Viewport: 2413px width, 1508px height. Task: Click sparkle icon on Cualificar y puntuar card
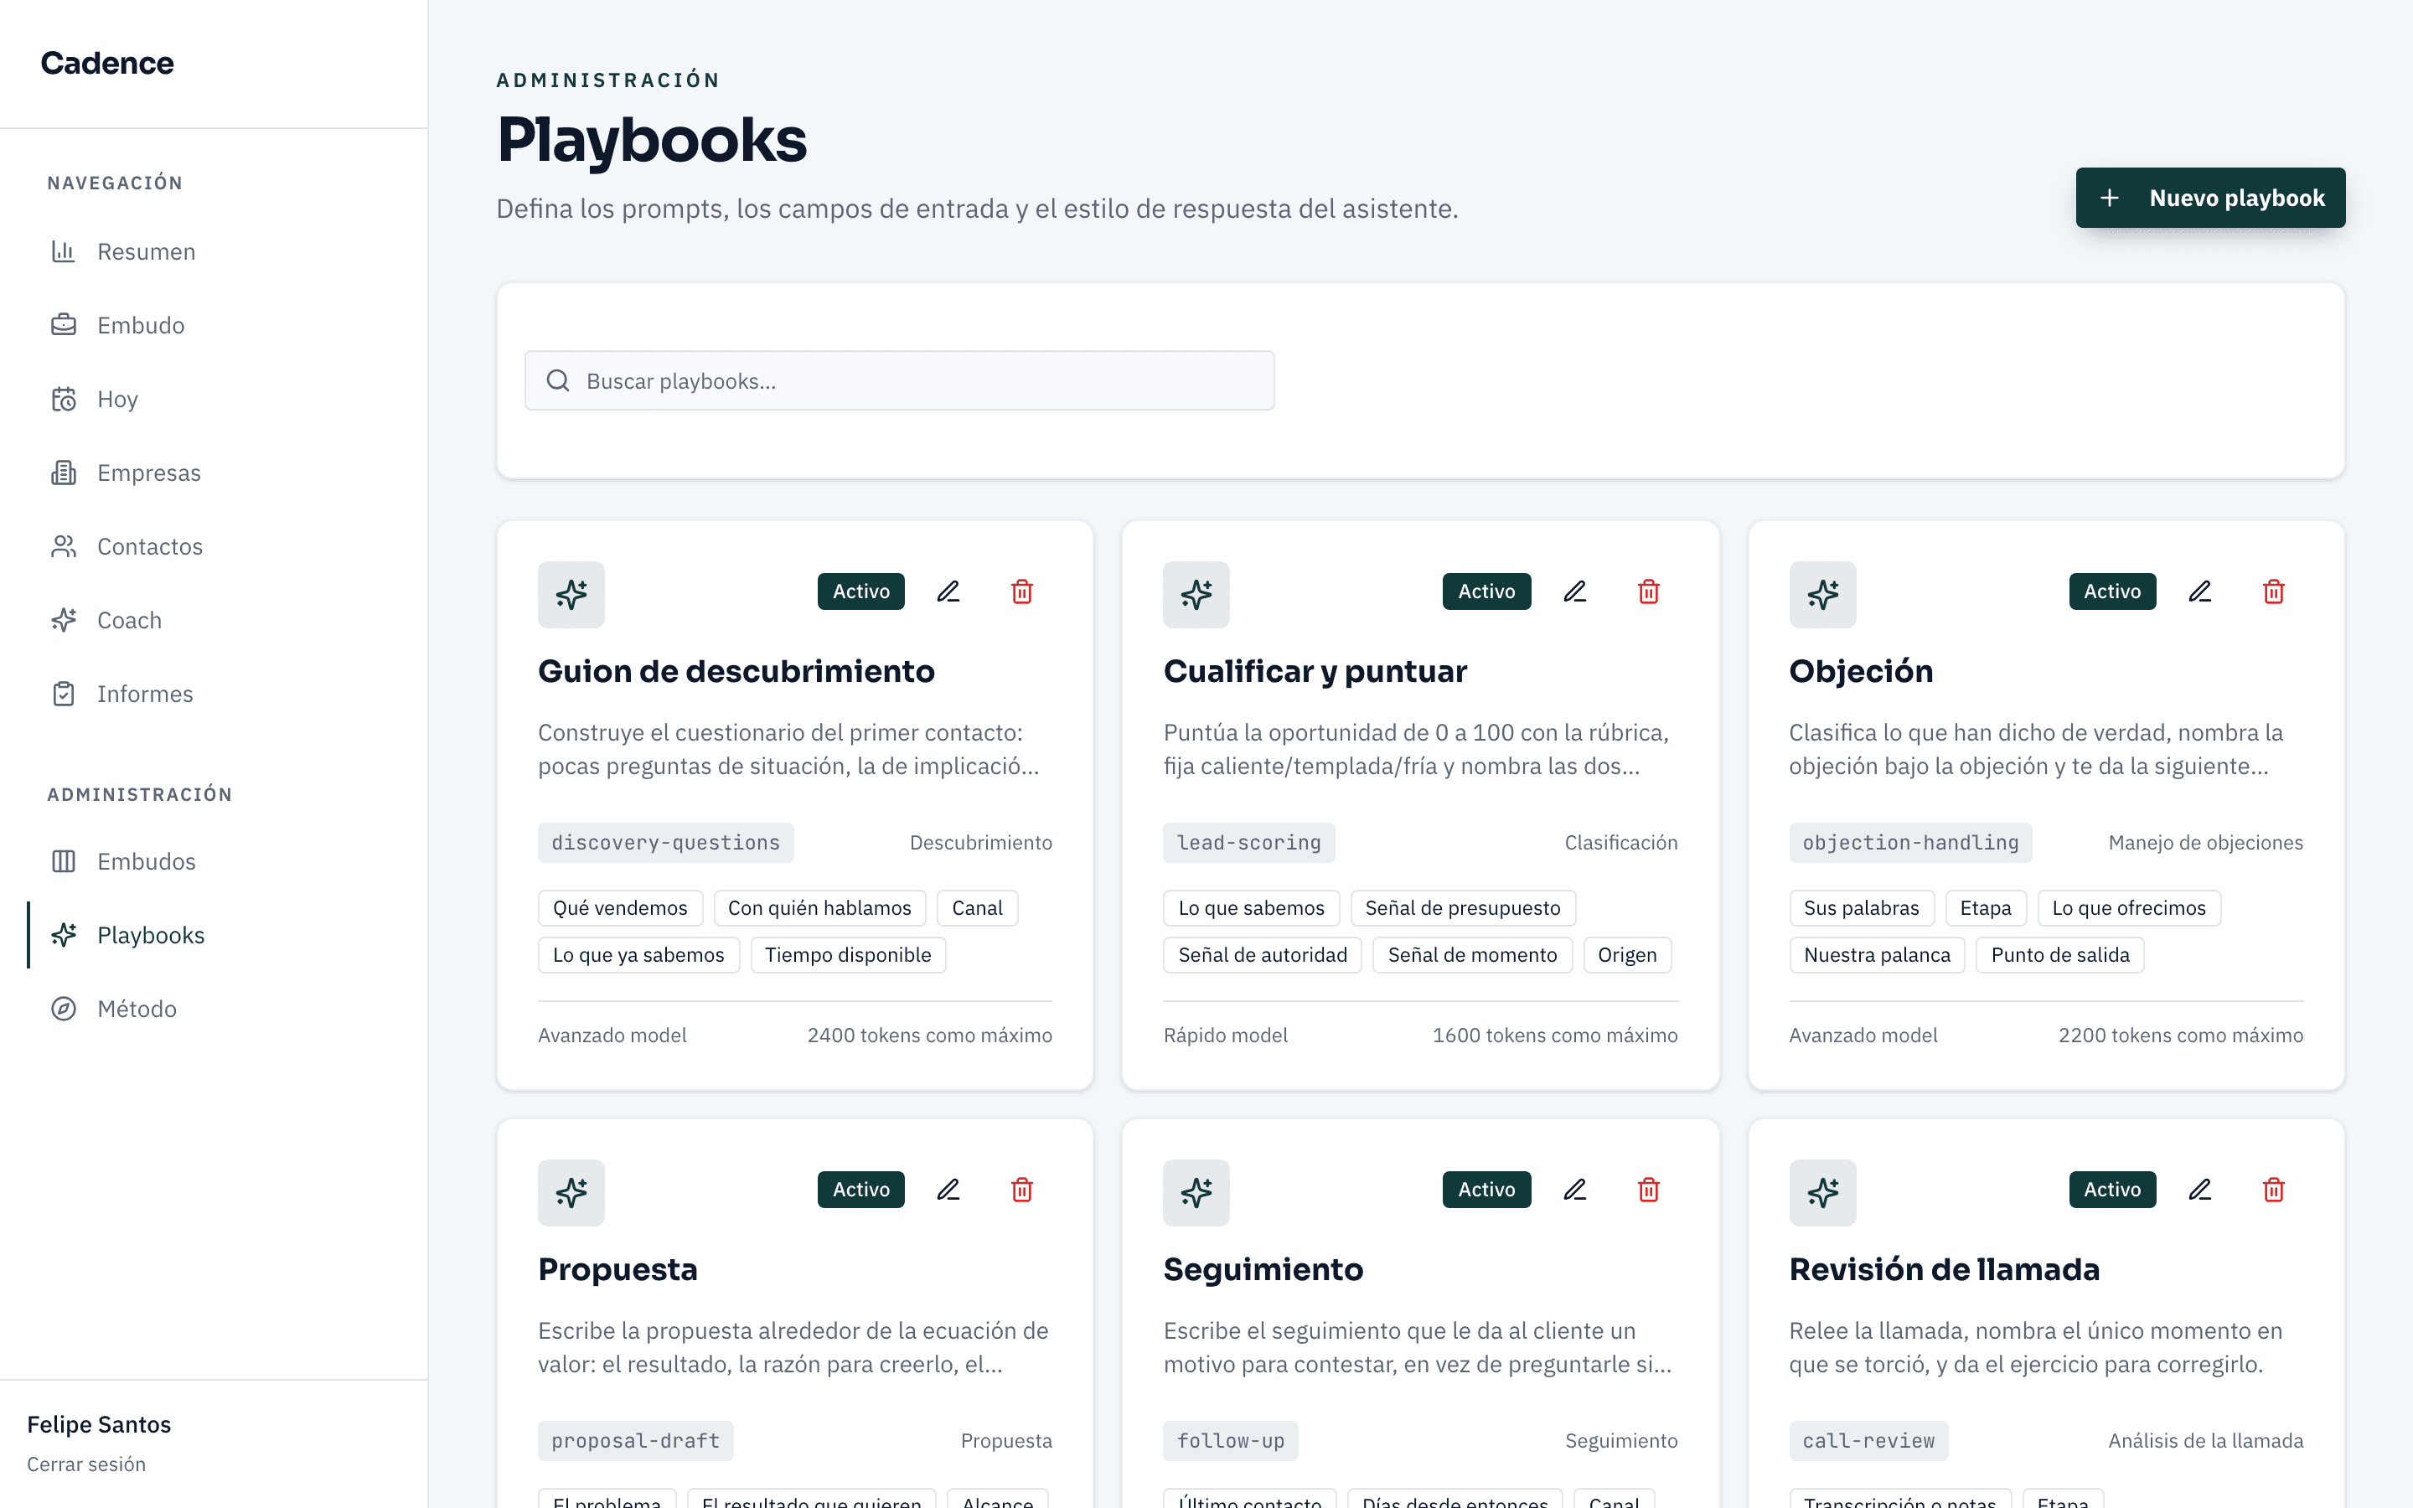tap(1196, 595)
